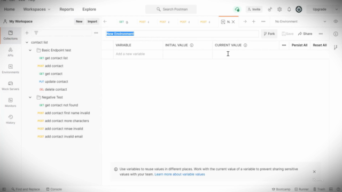342x192 pixels.
Task: Click the collections filter icon
Action: (x=36, y=33)
